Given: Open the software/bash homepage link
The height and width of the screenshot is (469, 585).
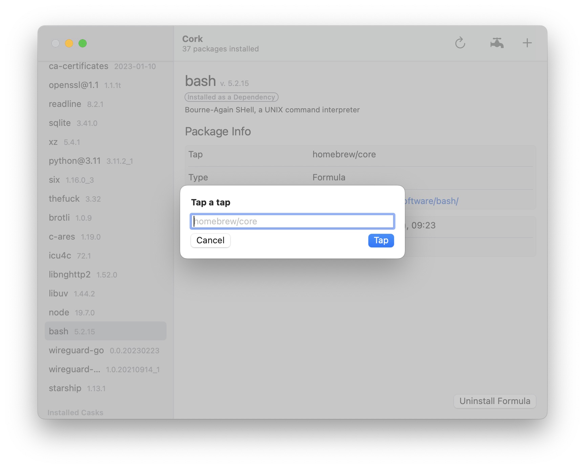Looking at the screenshot, I should click(431, 201).
